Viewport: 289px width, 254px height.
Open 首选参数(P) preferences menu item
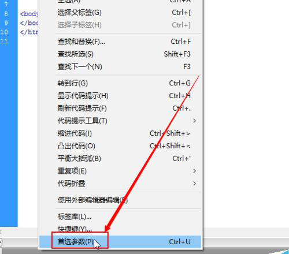(120, 242)
